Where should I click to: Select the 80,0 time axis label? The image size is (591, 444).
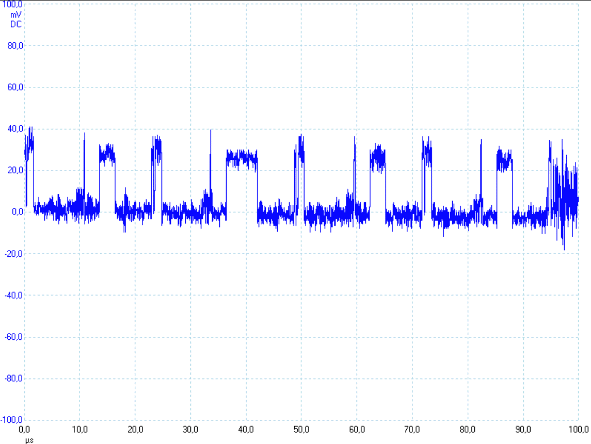(467, 430)
